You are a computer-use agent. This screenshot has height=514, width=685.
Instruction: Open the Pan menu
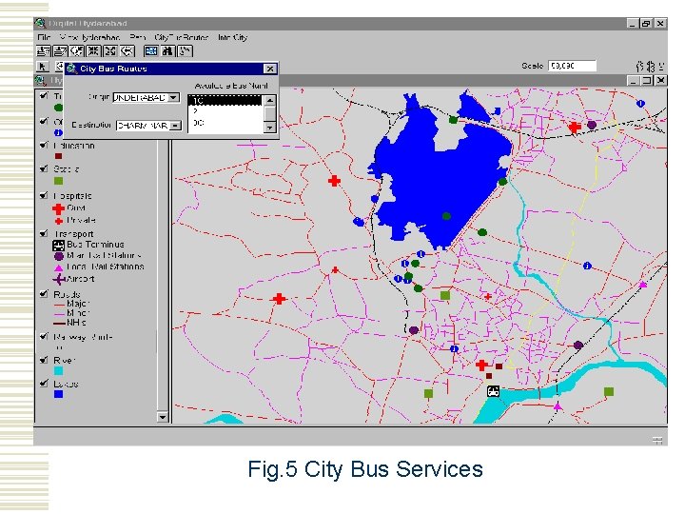(x=138, y=37)
